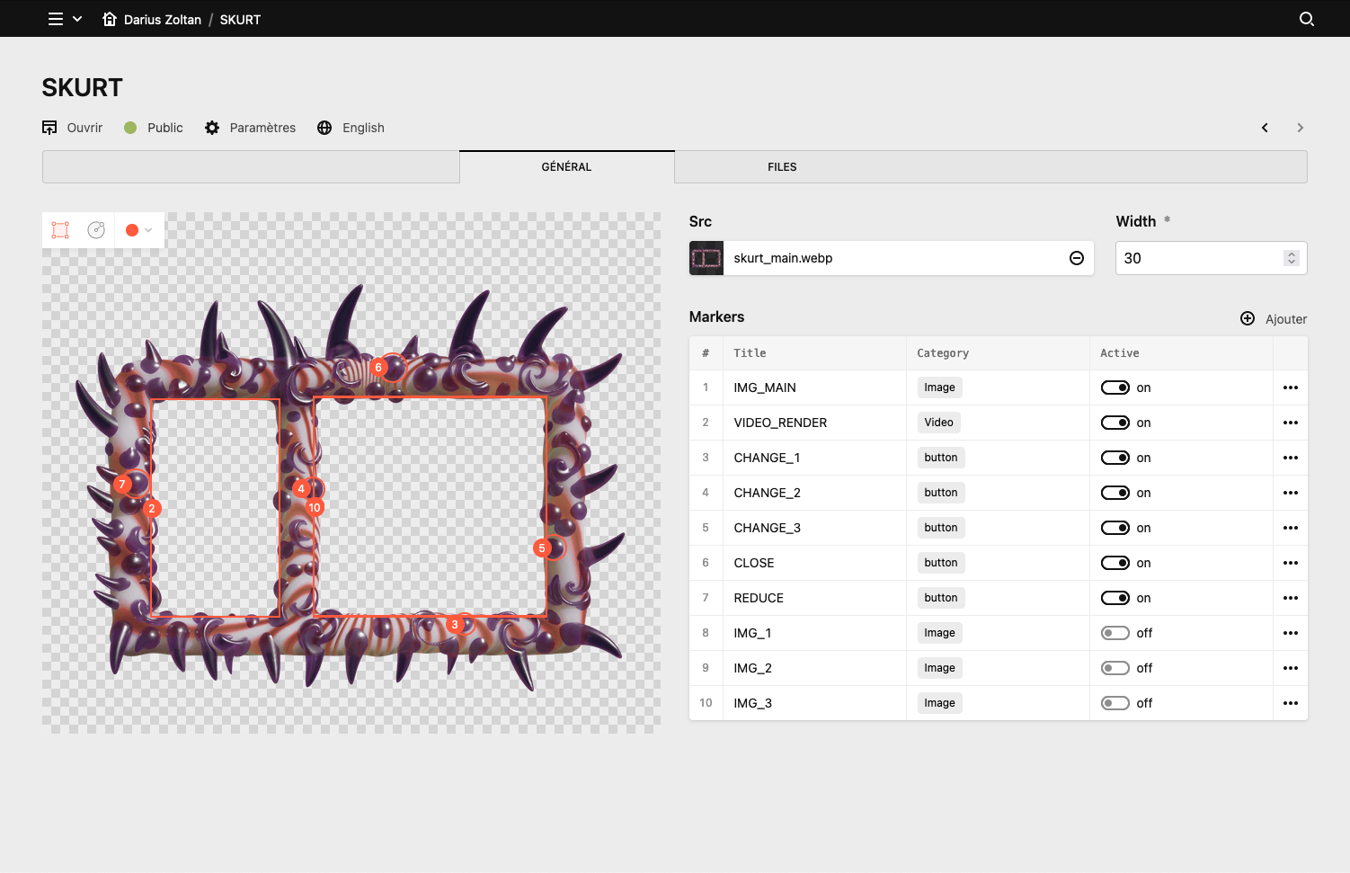
Task: Remove the skurt_main.webp source file
Action: [x=1077, y=258]
